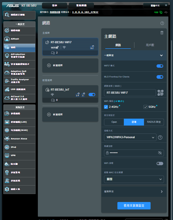Open system log in sidebar

point(19,181)
